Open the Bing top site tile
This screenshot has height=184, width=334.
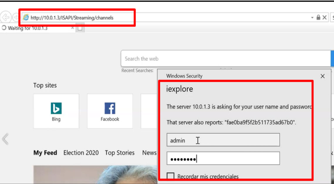(x=56, y=111)
